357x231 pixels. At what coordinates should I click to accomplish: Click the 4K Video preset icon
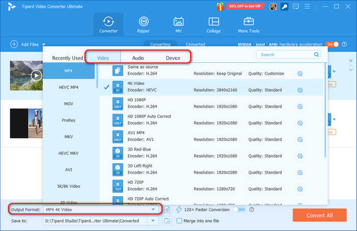tap(118, 87)
